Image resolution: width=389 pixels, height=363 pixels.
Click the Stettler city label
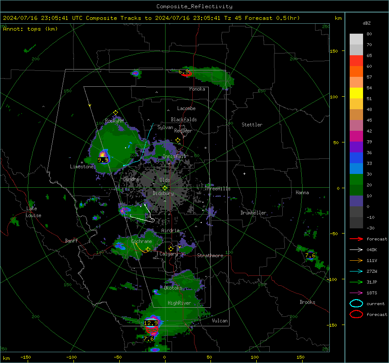click(x=252, y=125)
